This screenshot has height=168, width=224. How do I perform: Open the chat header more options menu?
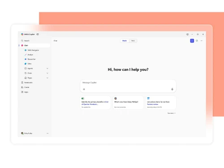click(202, 41)
